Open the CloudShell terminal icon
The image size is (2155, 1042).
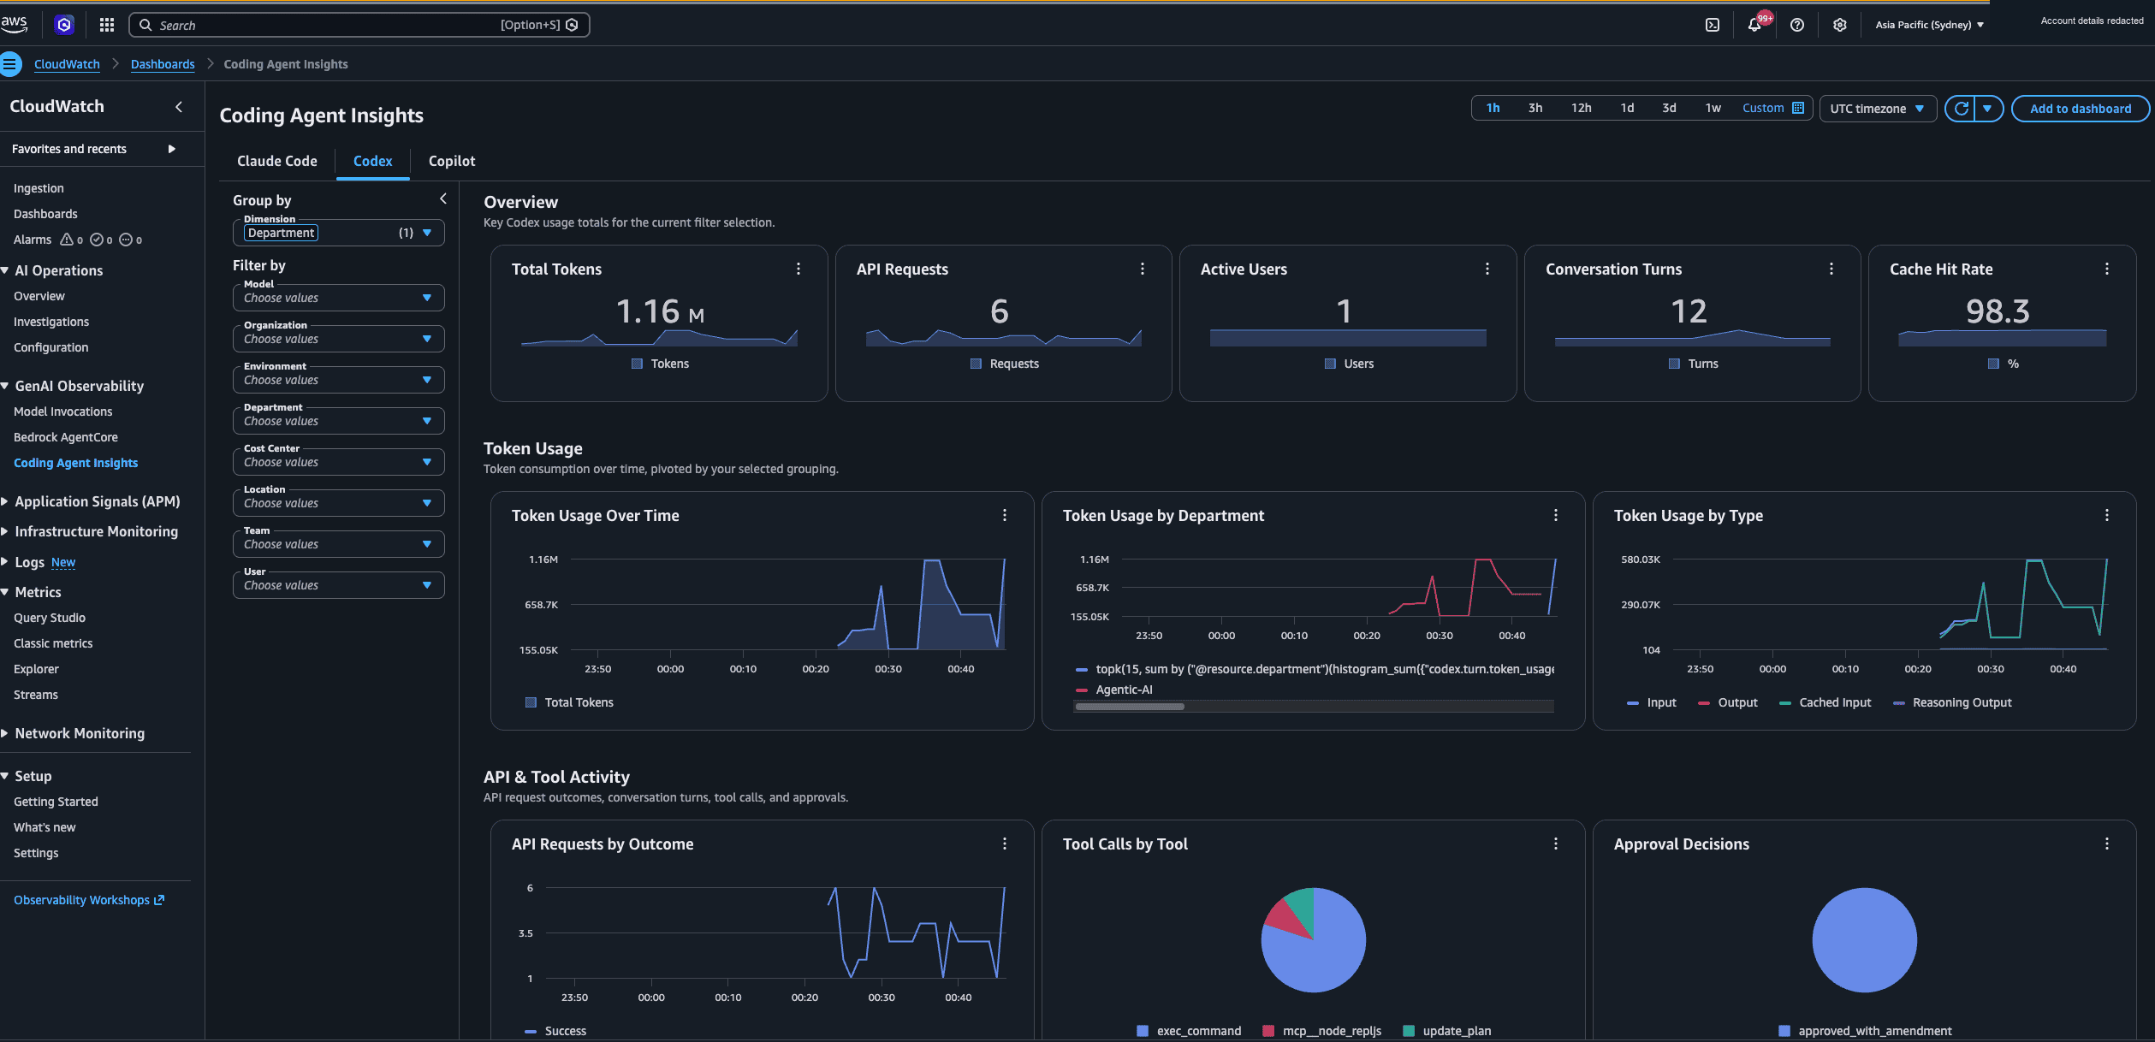click(x=1712, y=25)
